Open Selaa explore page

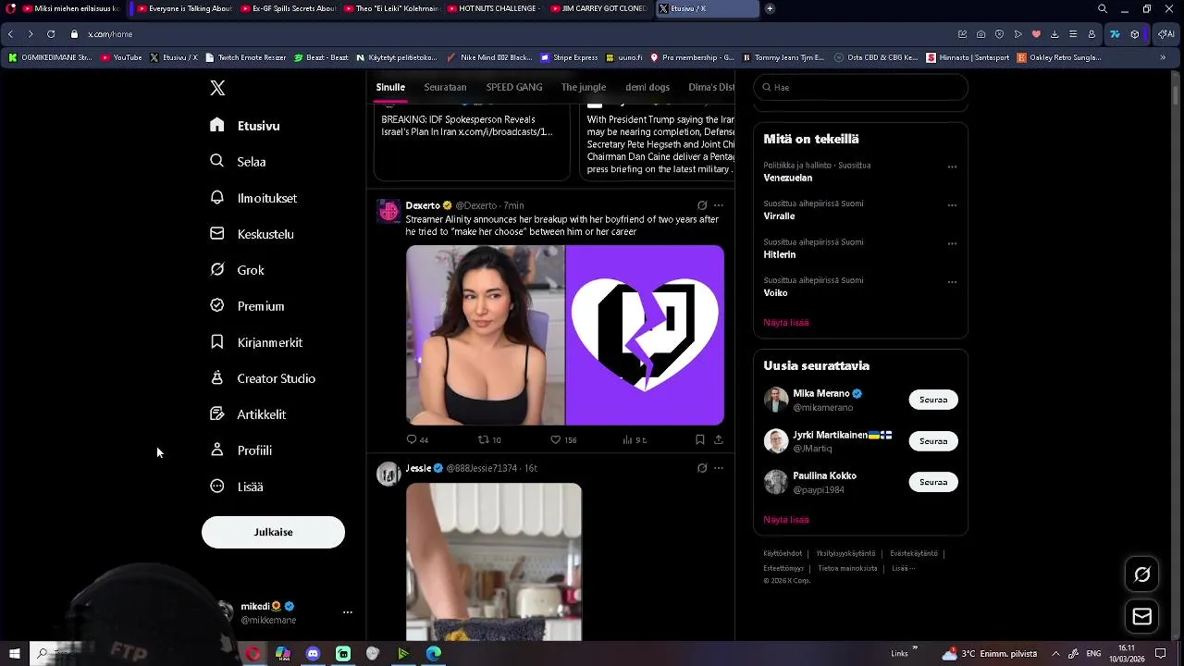coord(238,162)
